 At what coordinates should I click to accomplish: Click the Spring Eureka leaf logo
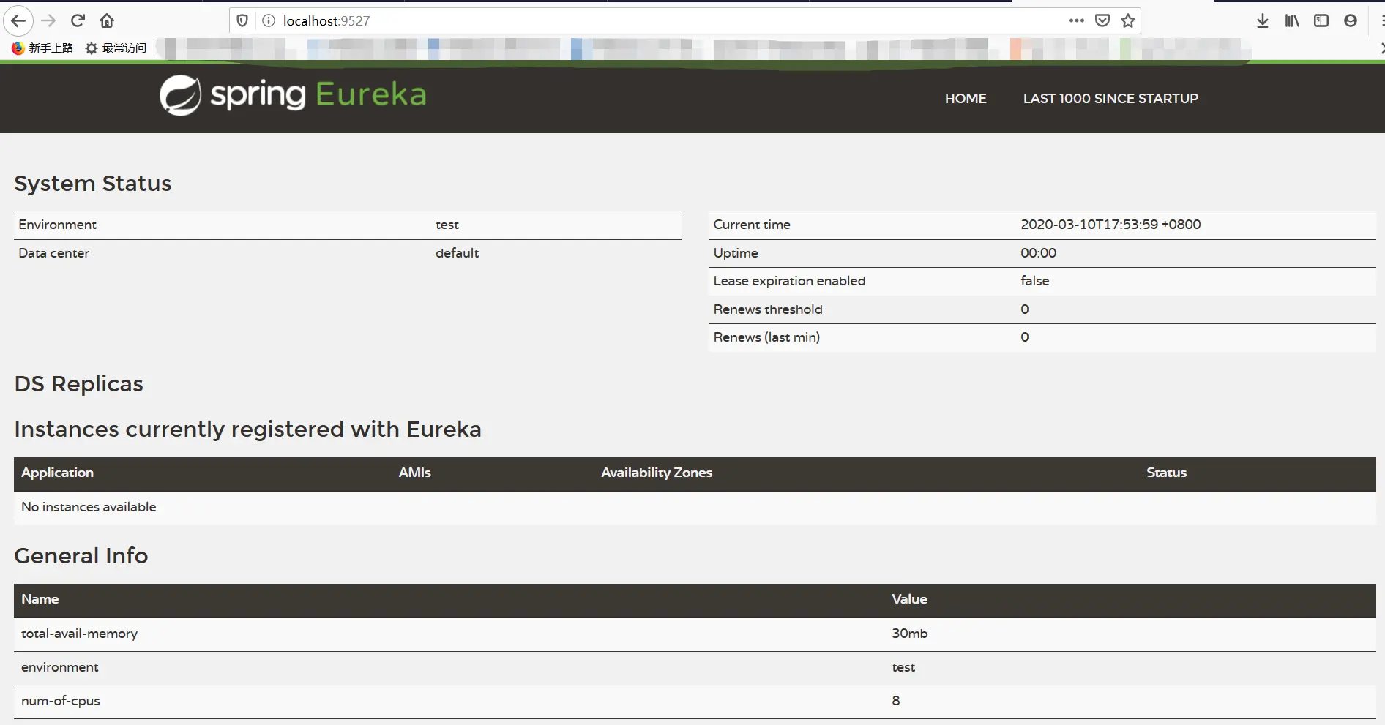click(x=180, y=95)
